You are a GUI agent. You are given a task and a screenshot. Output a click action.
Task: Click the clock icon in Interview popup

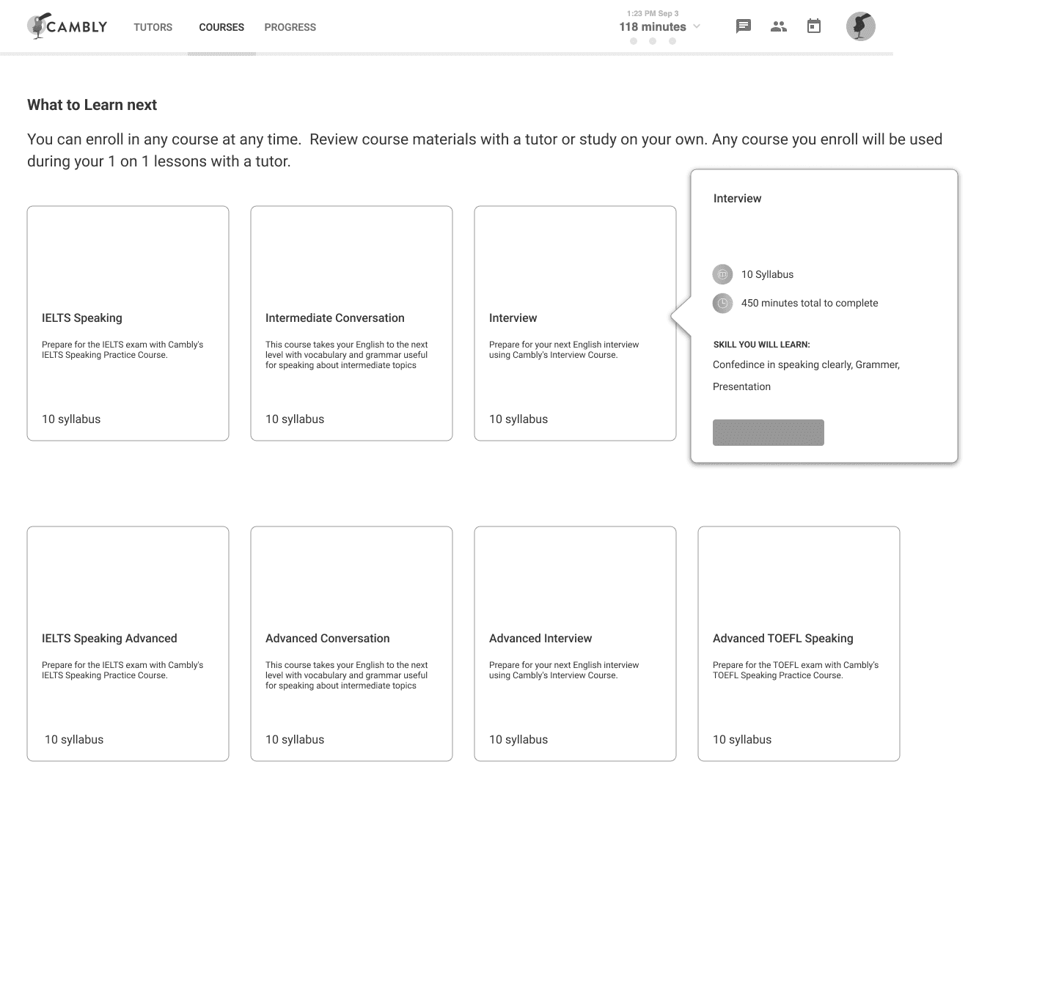tap(722, 303)
